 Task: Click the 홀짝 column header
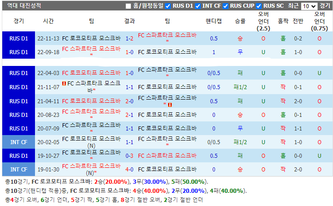click(283, 21)
